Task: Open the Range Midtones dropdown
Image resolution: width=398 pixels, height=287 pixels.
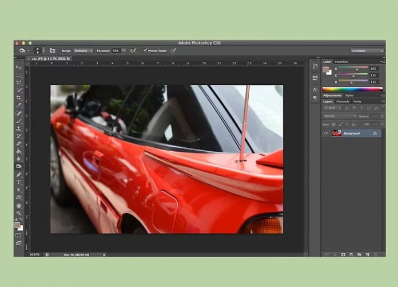Action: tap(83, 50)
